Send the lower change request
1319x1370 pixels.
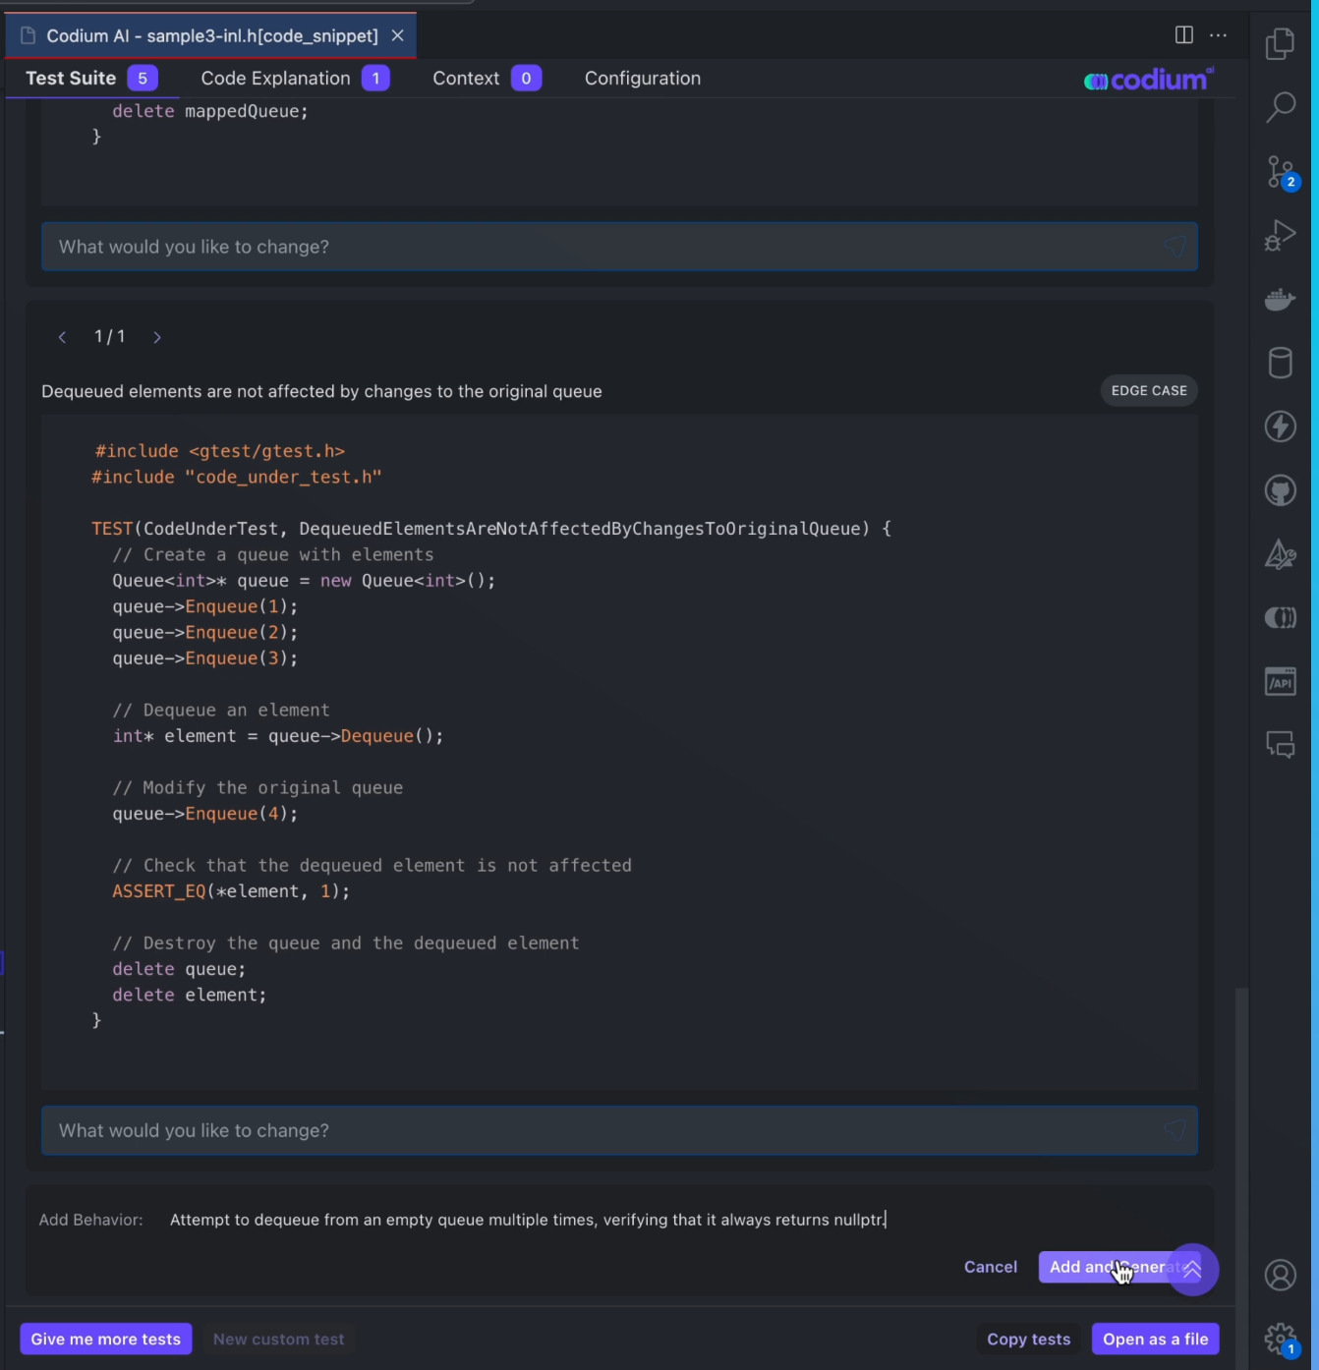click(x=1176, y=1130)
